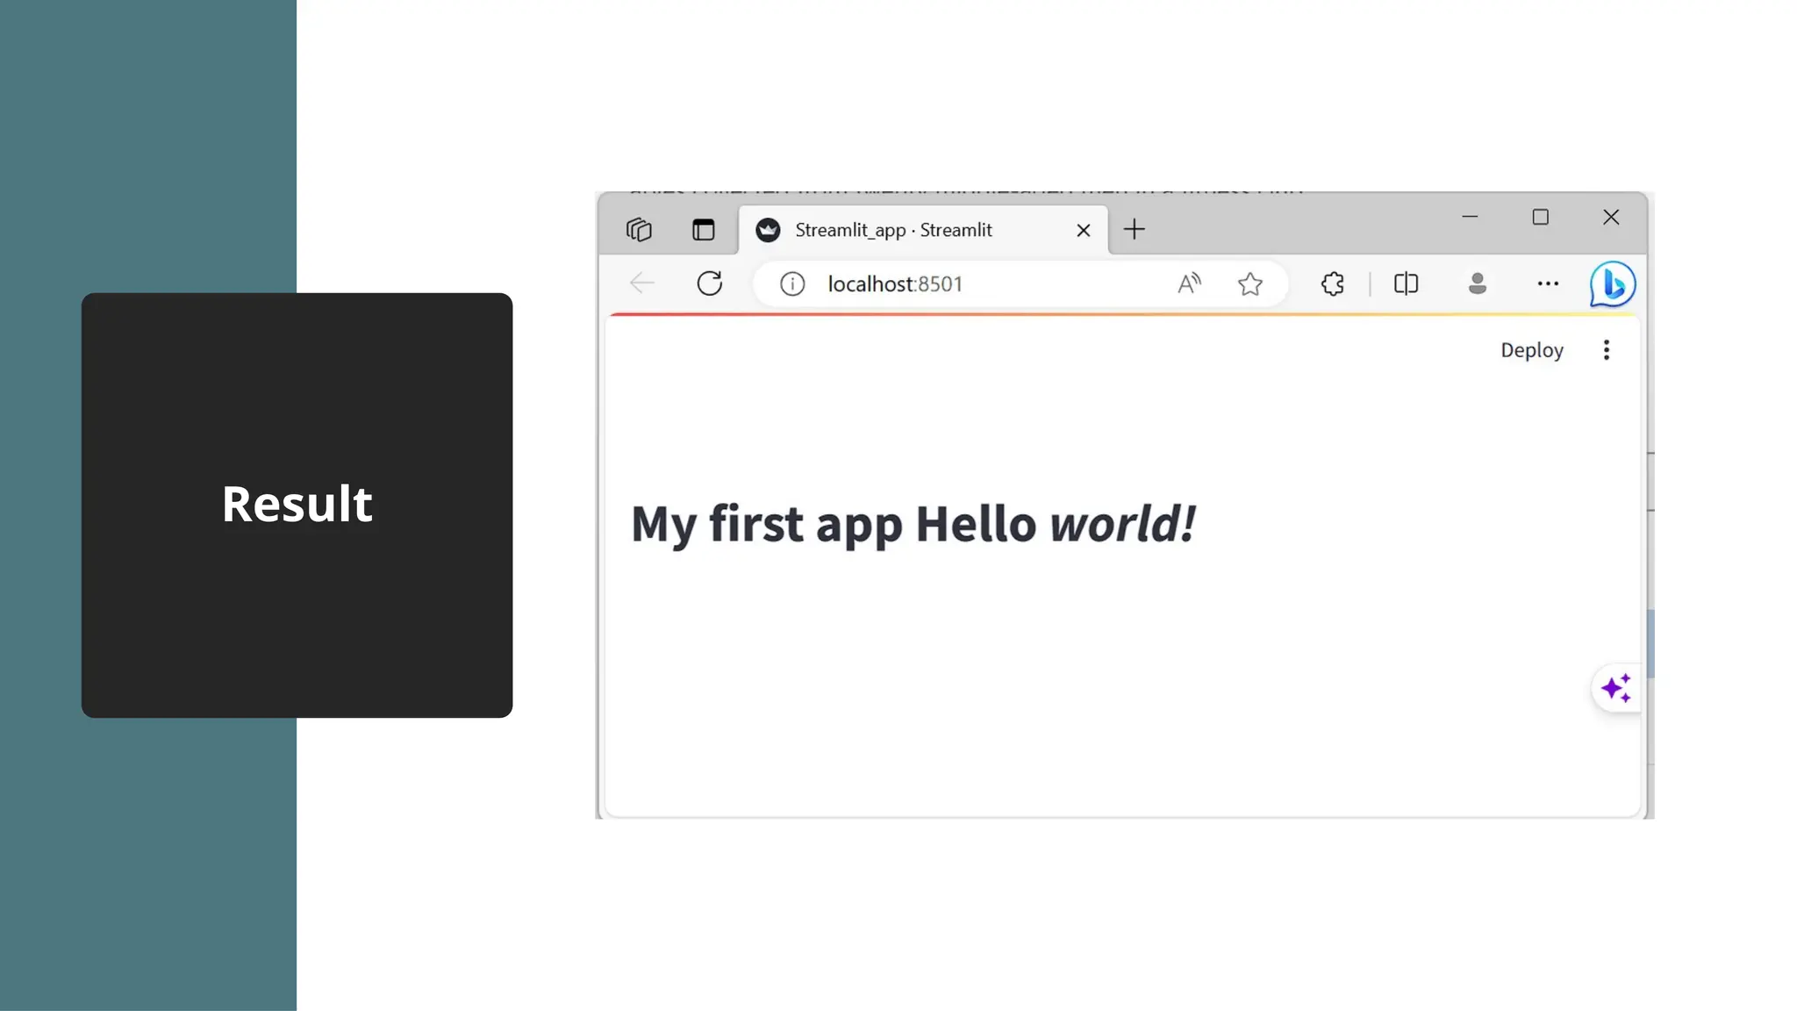
Task: Open the site information icon
Action: click(792, 284)
